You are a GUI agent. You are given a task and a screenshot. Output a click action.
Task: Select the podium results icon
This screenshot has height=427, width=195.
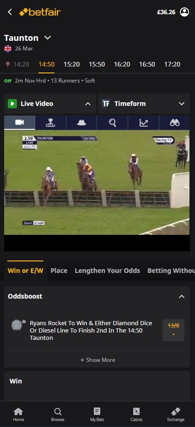(x=51, y=122)
